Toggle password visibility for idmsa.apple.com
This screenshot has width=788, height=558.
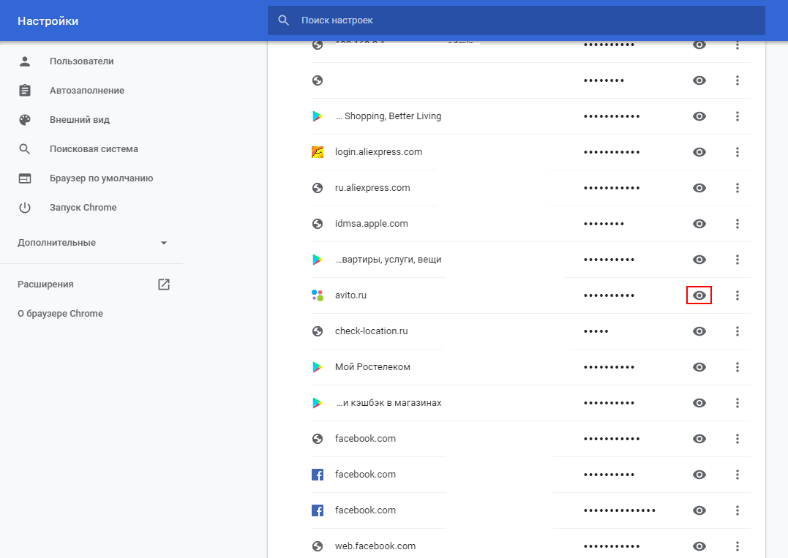click(x=699, y=224)
